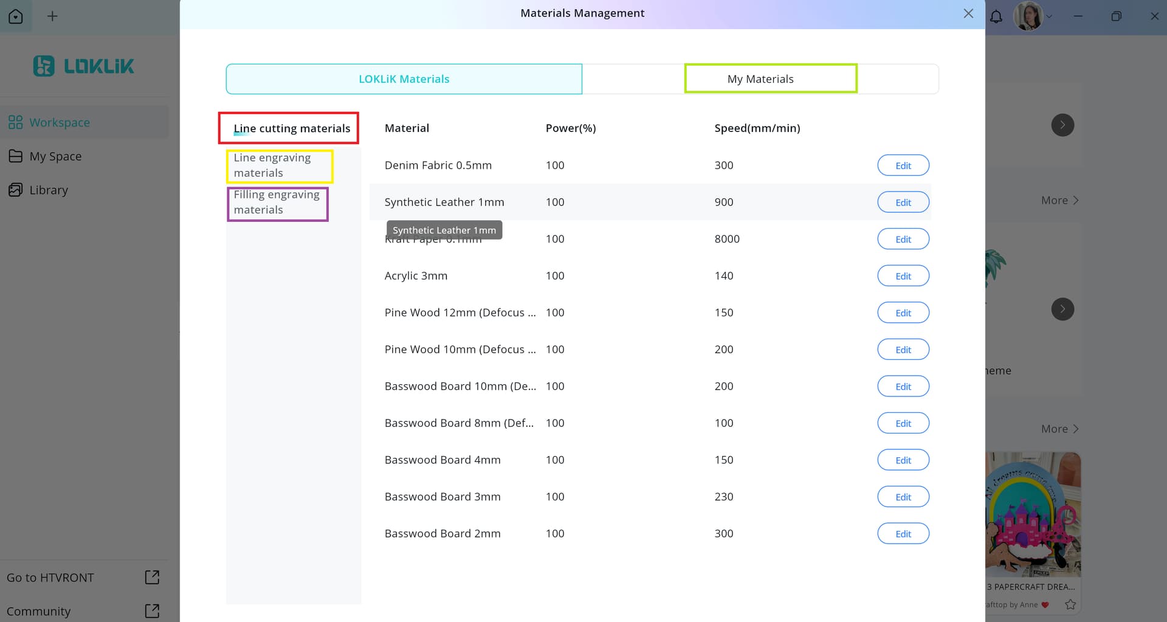Select the LOKLiK Materials tab
The width and height of the screenshot is (1167, 622).
coord(404,79)
